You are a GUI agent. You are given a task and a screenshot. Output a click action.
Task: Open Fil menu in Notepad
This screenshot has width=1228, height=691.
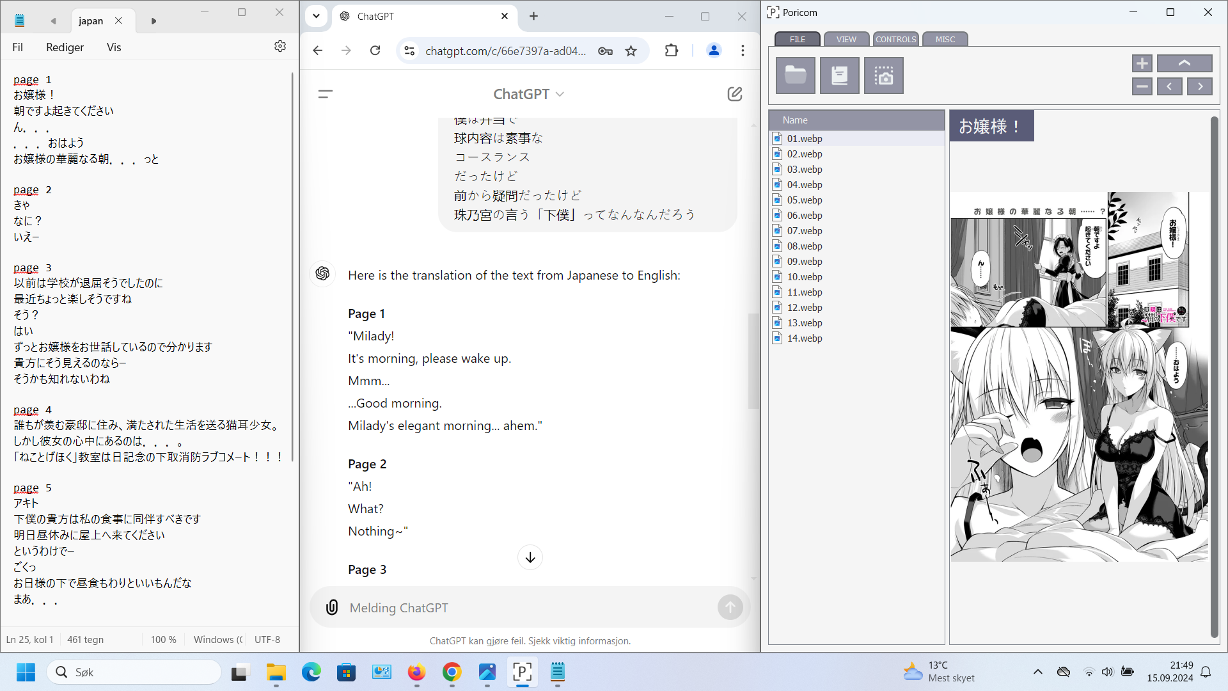pyautogui.click(x=18, y=47)
